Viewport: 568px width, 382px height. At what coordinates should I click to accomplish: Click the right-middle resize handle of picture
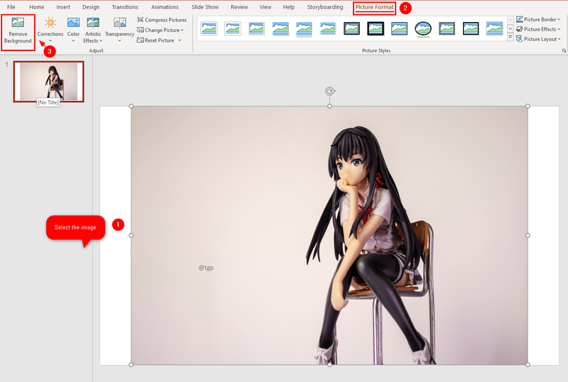[528, 235]
